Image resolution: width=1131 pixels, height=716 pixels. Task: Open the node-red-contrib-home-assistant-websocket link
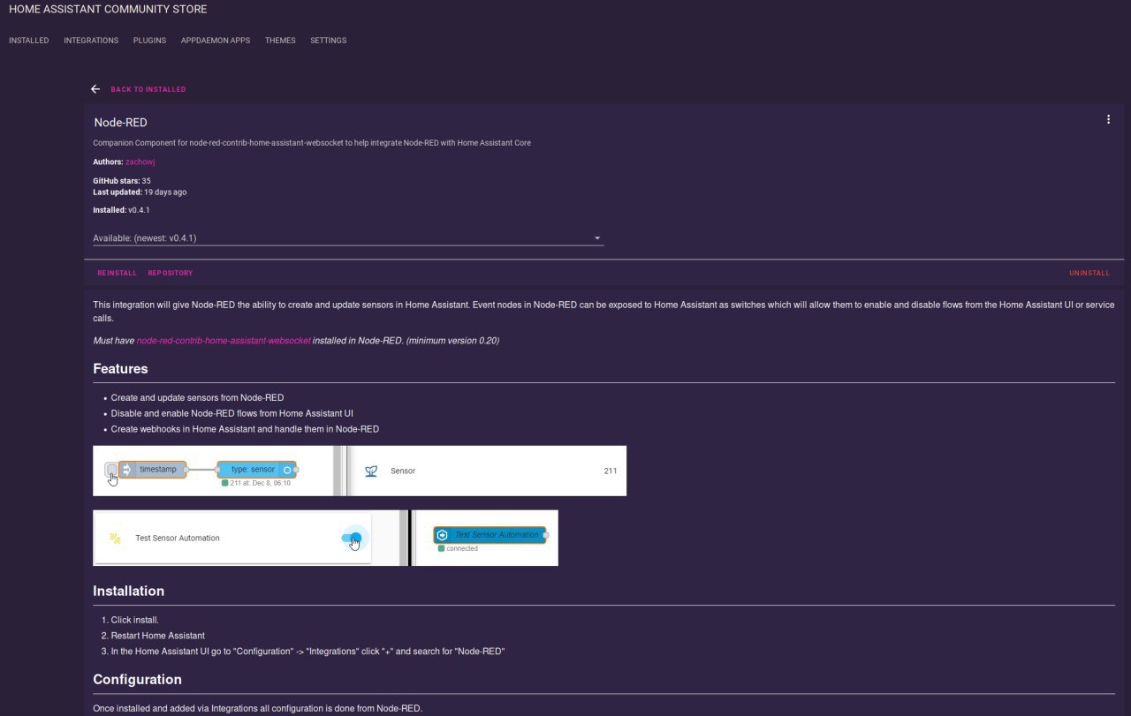tap(224, 341)
